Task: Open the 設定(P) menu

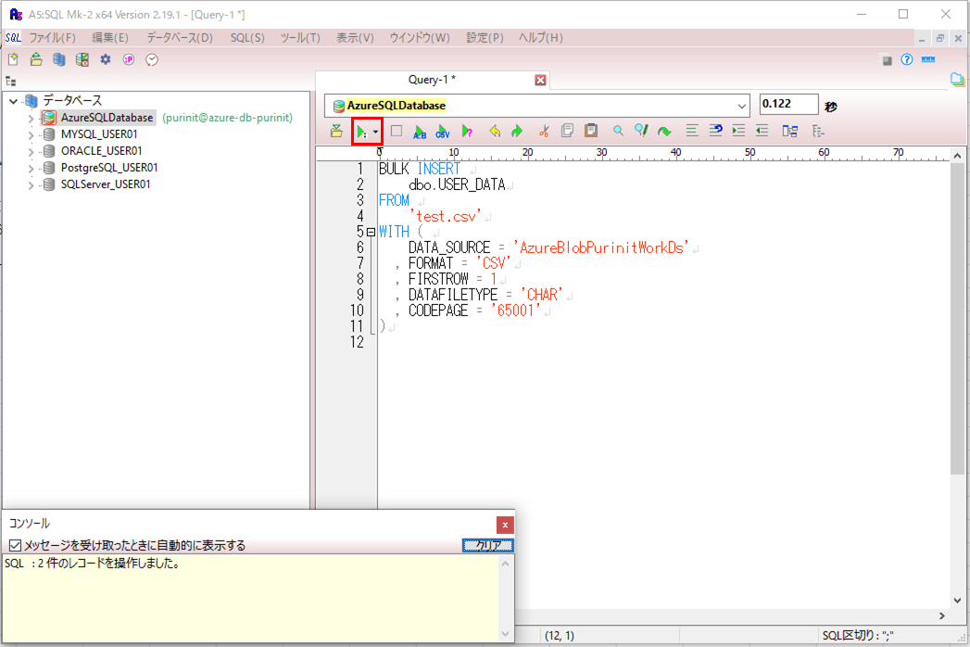Action: [x=485, y=38]
